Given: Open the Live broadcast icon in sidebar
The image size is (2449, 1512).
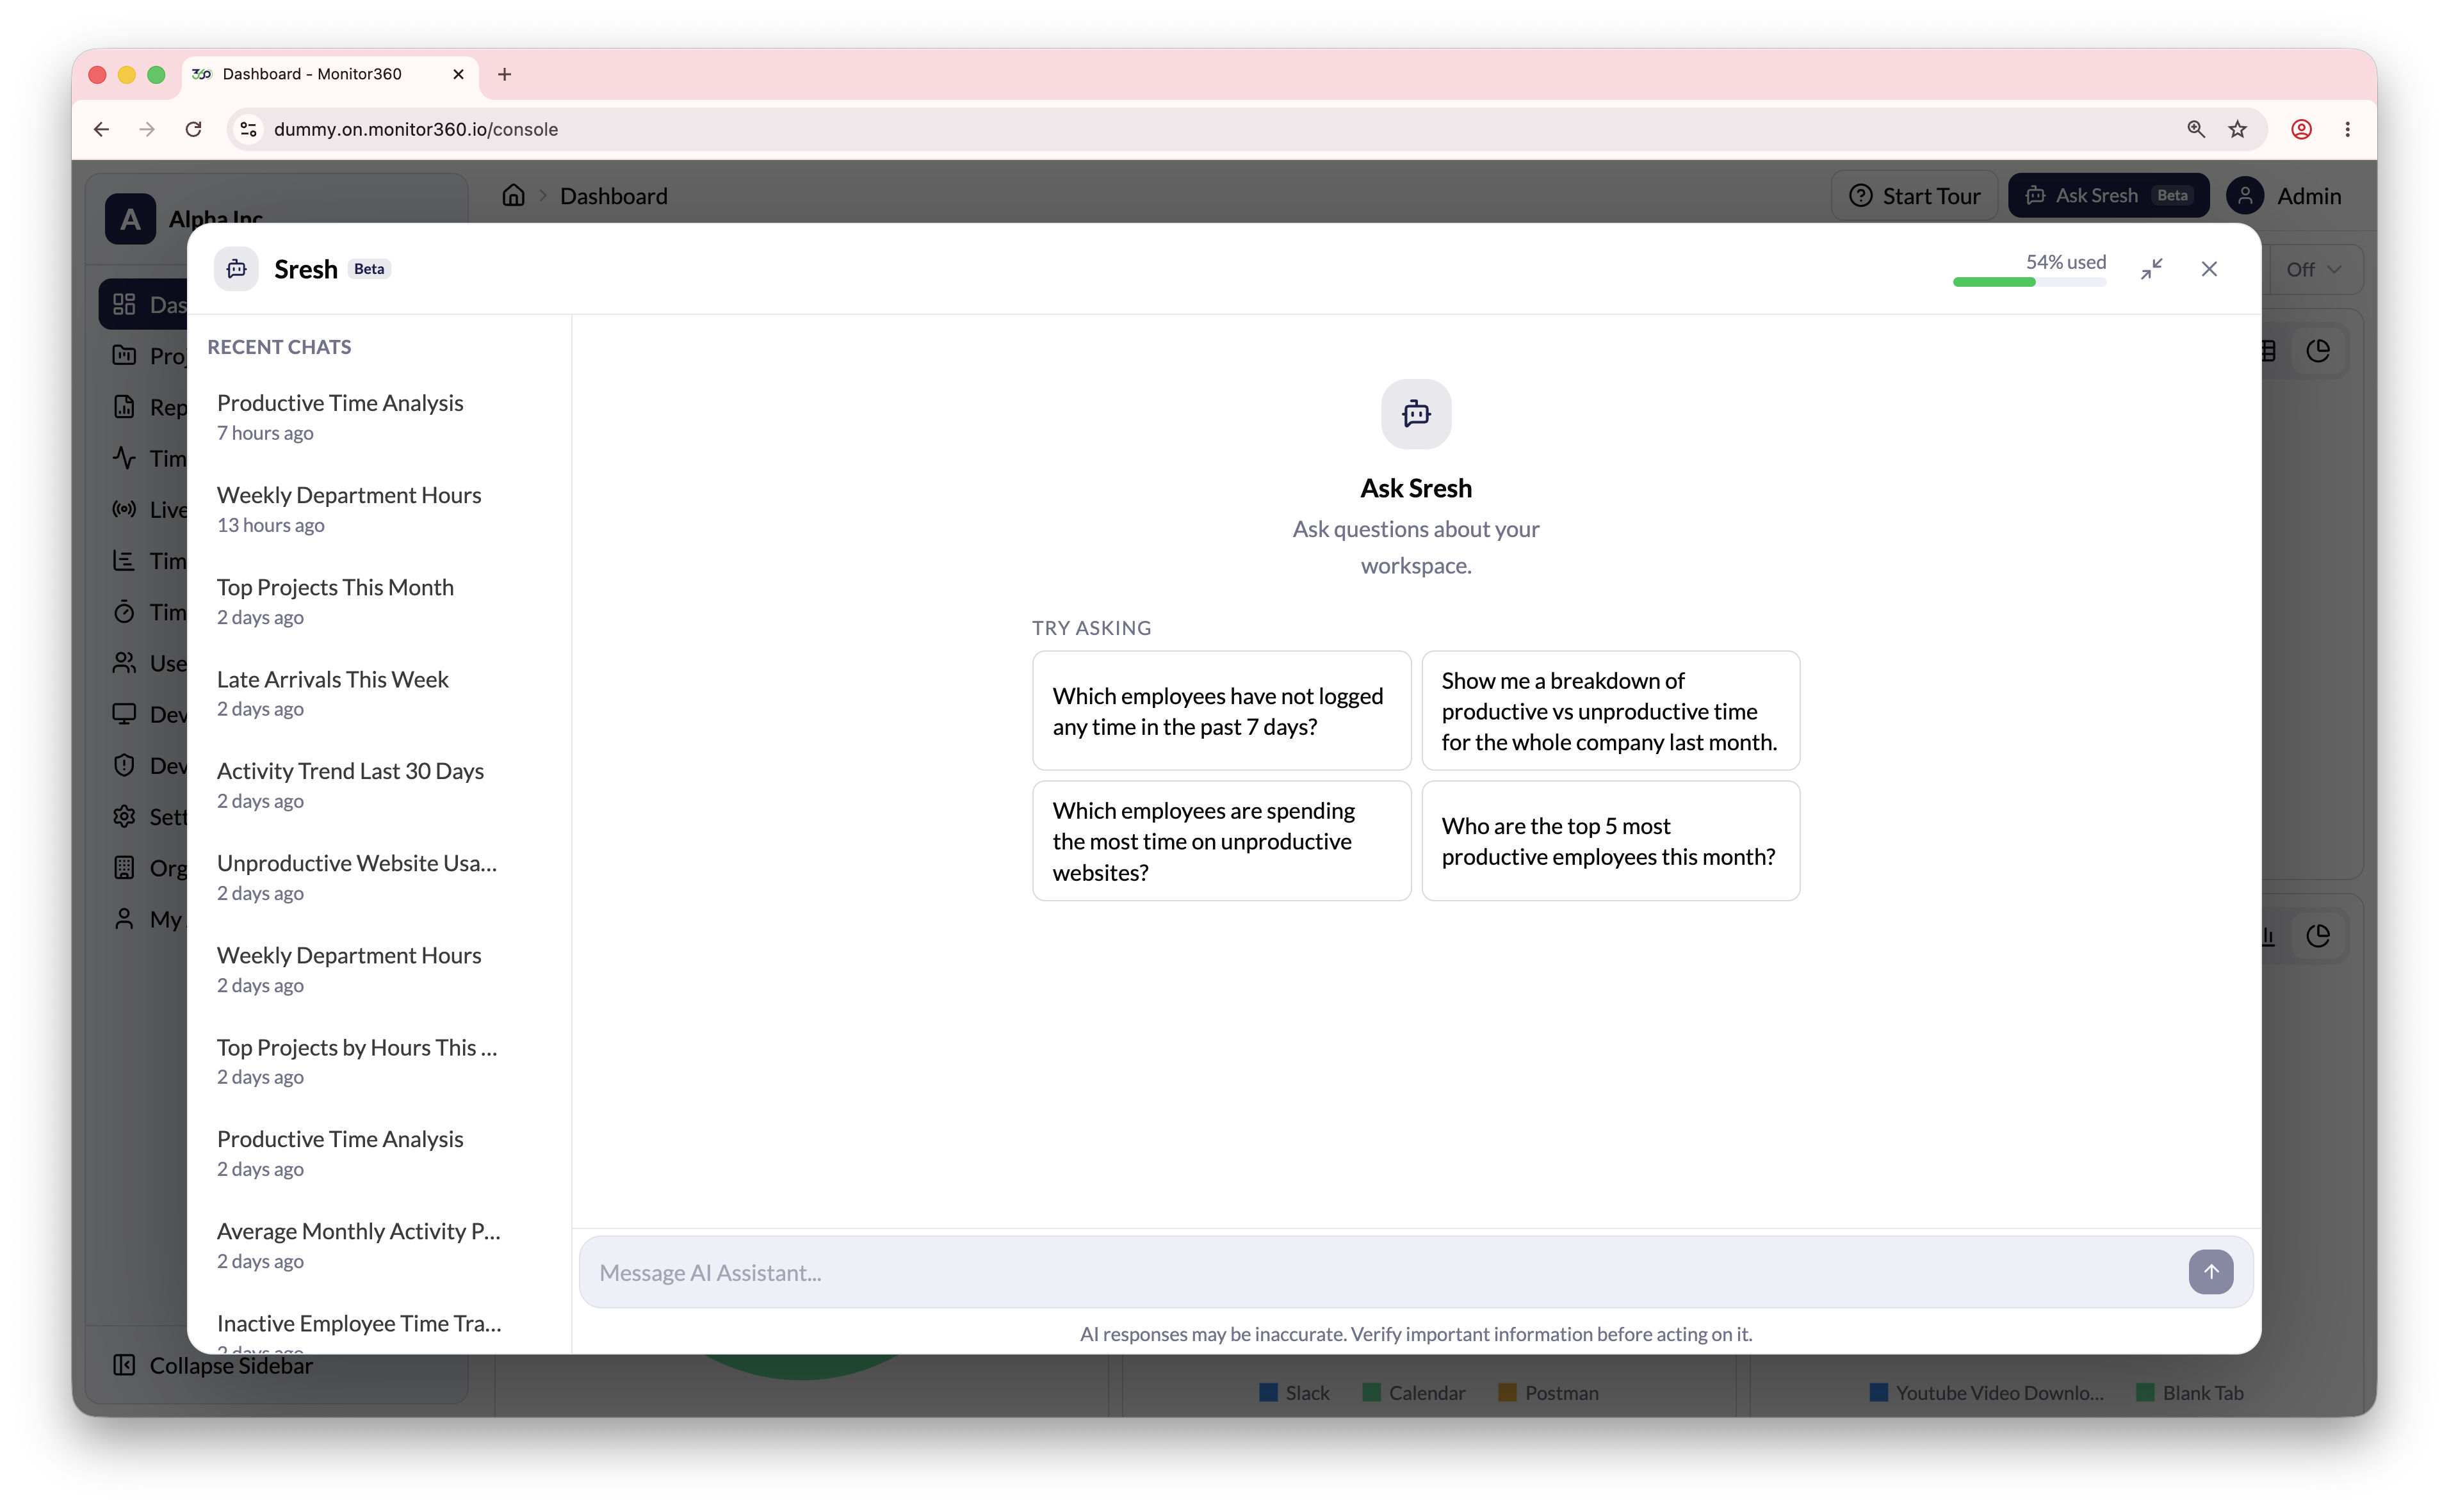Looking at the screenshot, I should coord(124,509).
